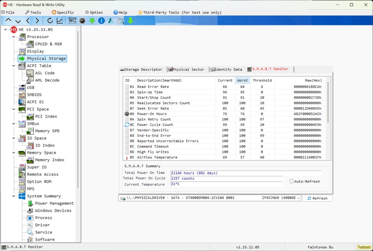The width and height of the screenshot is (373, 251).
Task: Click the refresh arrow toolbar icon
Action: click(x=50, y=20)
